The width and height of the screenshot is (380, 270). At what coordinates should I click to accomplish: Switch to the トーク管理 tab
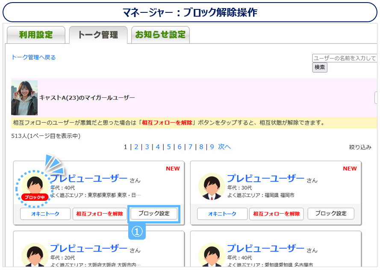coord(98,35)
